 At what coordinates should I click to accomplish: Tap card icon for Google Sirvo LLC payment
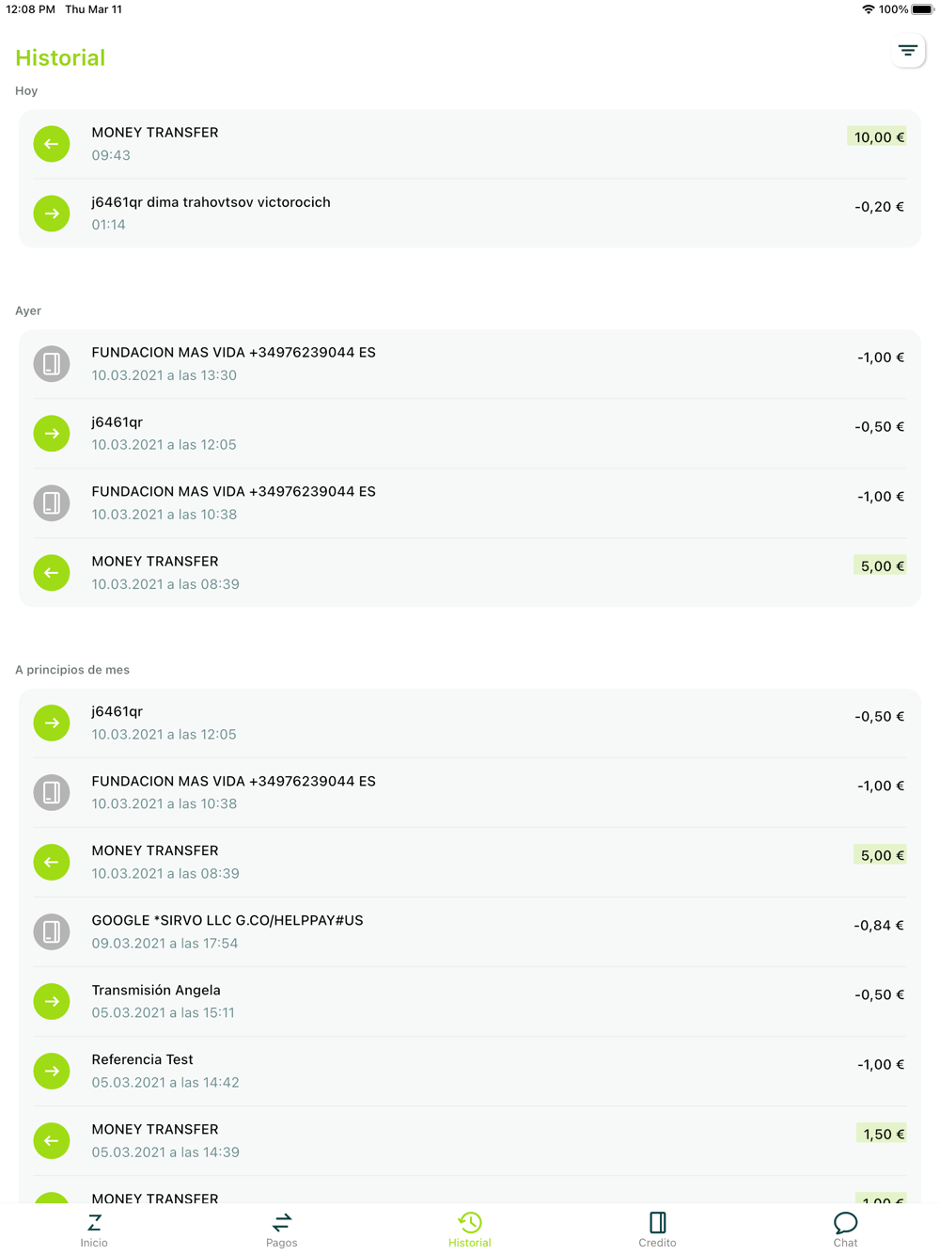(x=52, y=931)
